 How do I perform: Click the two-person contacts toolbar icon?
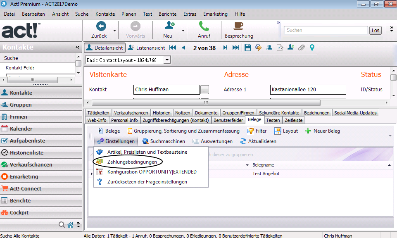click(269, 48)
